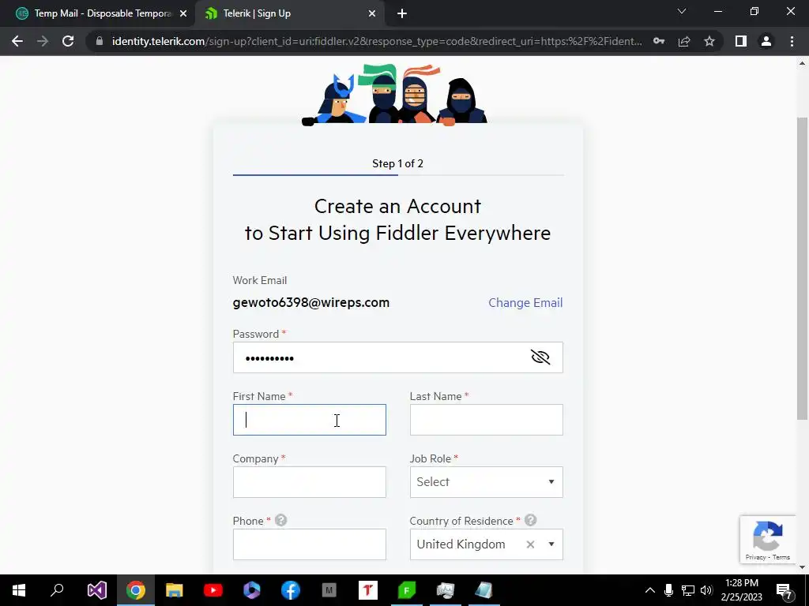Open Windows taskbar search
The width and height of the screenshot is (809, 606).
coord(57,590)
